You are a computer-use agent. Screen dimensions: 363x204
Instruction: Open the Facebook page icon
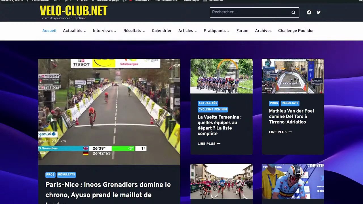309,12
